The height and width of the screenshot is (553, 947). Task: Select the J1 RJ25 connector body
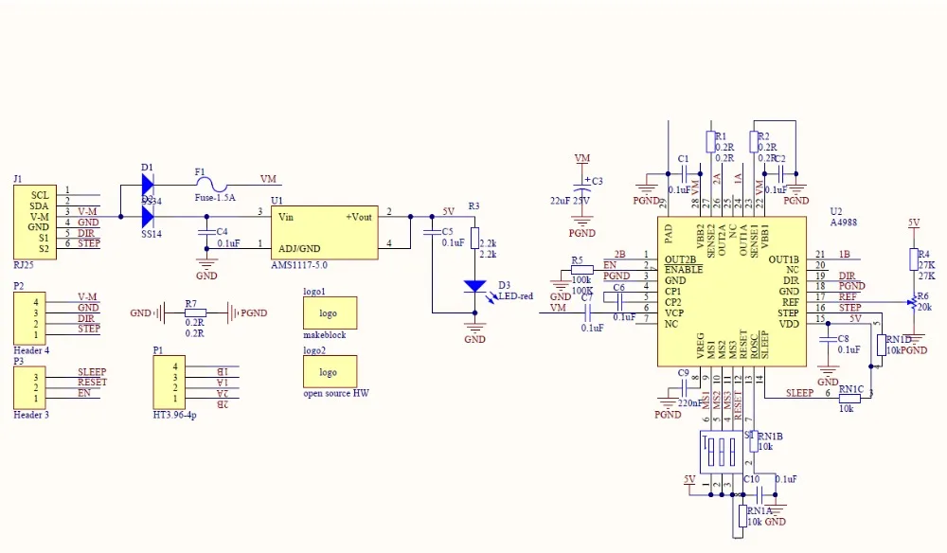click(x=35, y=223)
